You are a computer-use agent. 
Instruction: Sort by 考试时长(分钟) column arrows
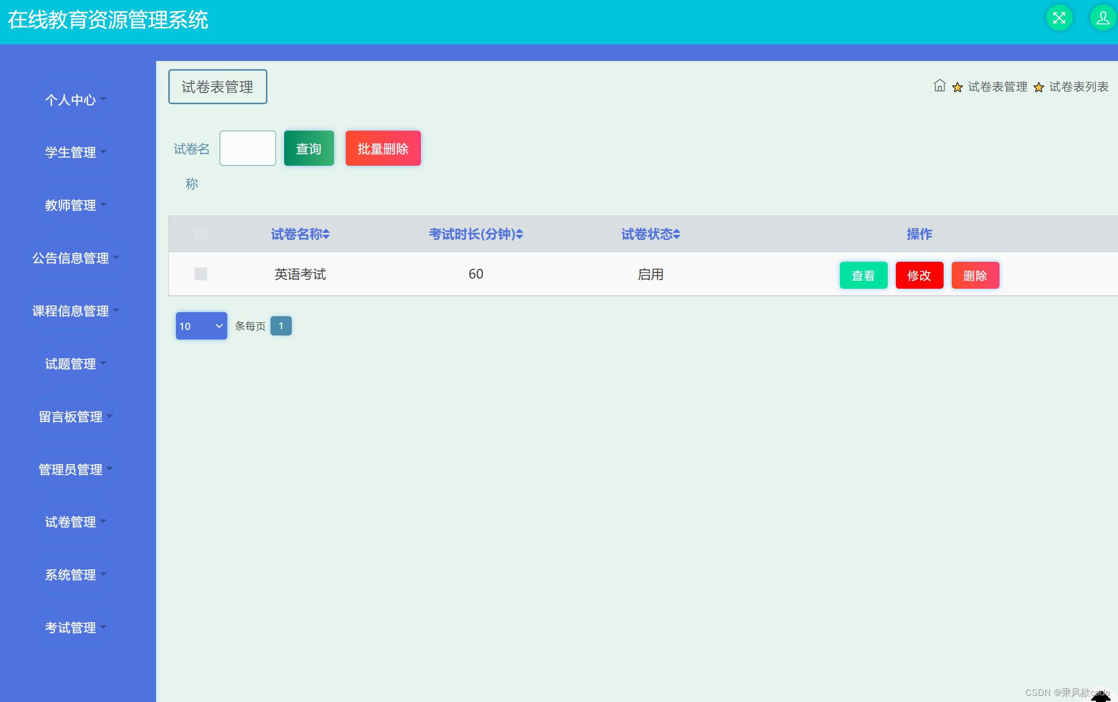pos(520,234)
